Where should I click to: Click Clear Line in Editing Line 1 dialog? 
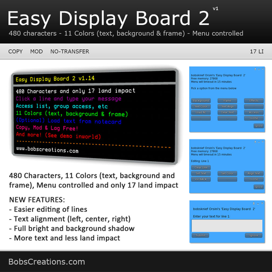click(201, 167)
